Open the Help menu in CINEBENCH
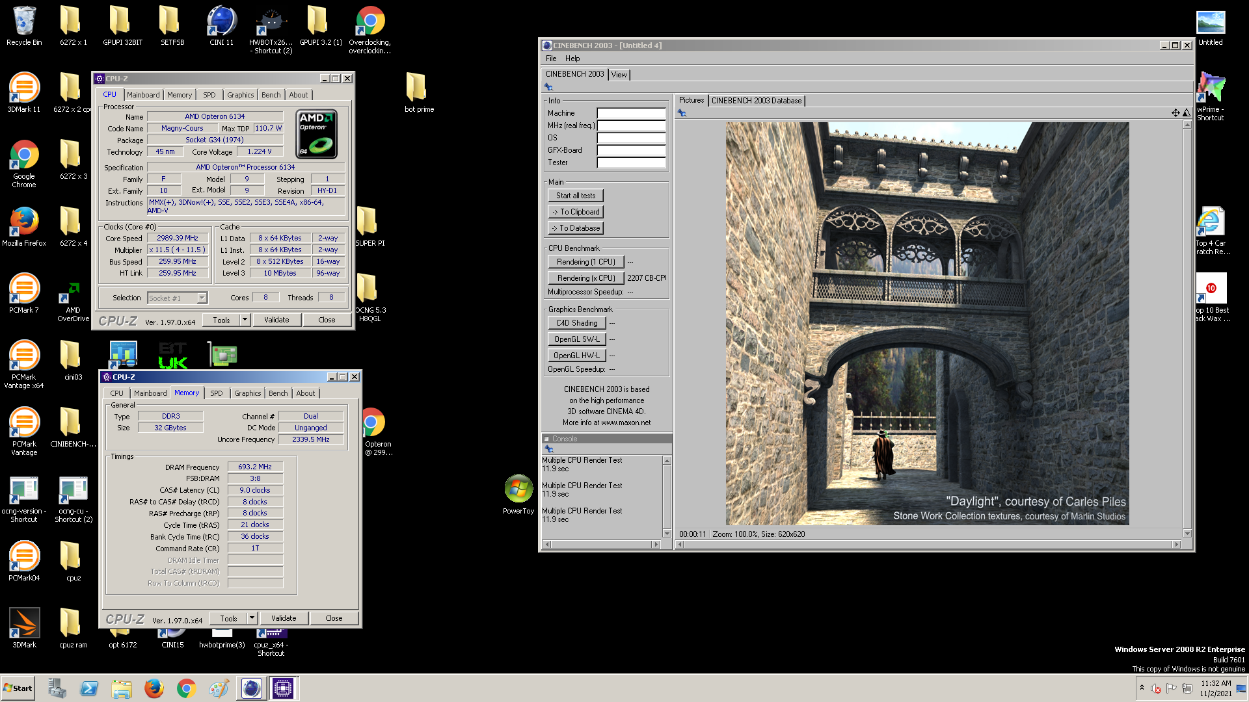The height and width of the screenshot is (702, 1249). pos(572,58)
